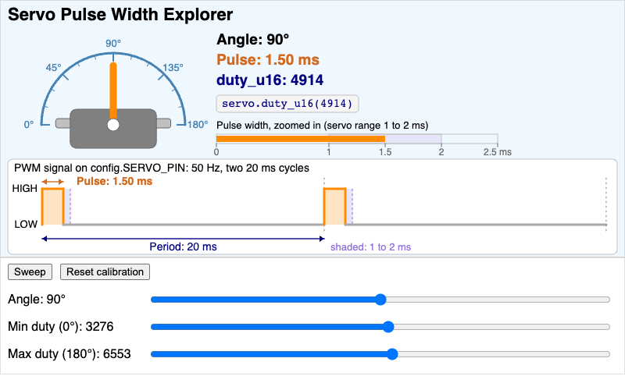625x376 pixels.
Task: Click the blue period arrow line
Action: 183,239
